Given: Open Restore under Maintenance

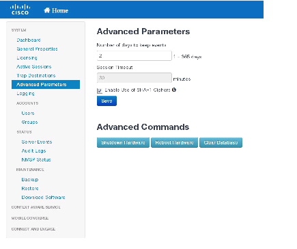Looking at the screenshot, I should coord(30,188).
